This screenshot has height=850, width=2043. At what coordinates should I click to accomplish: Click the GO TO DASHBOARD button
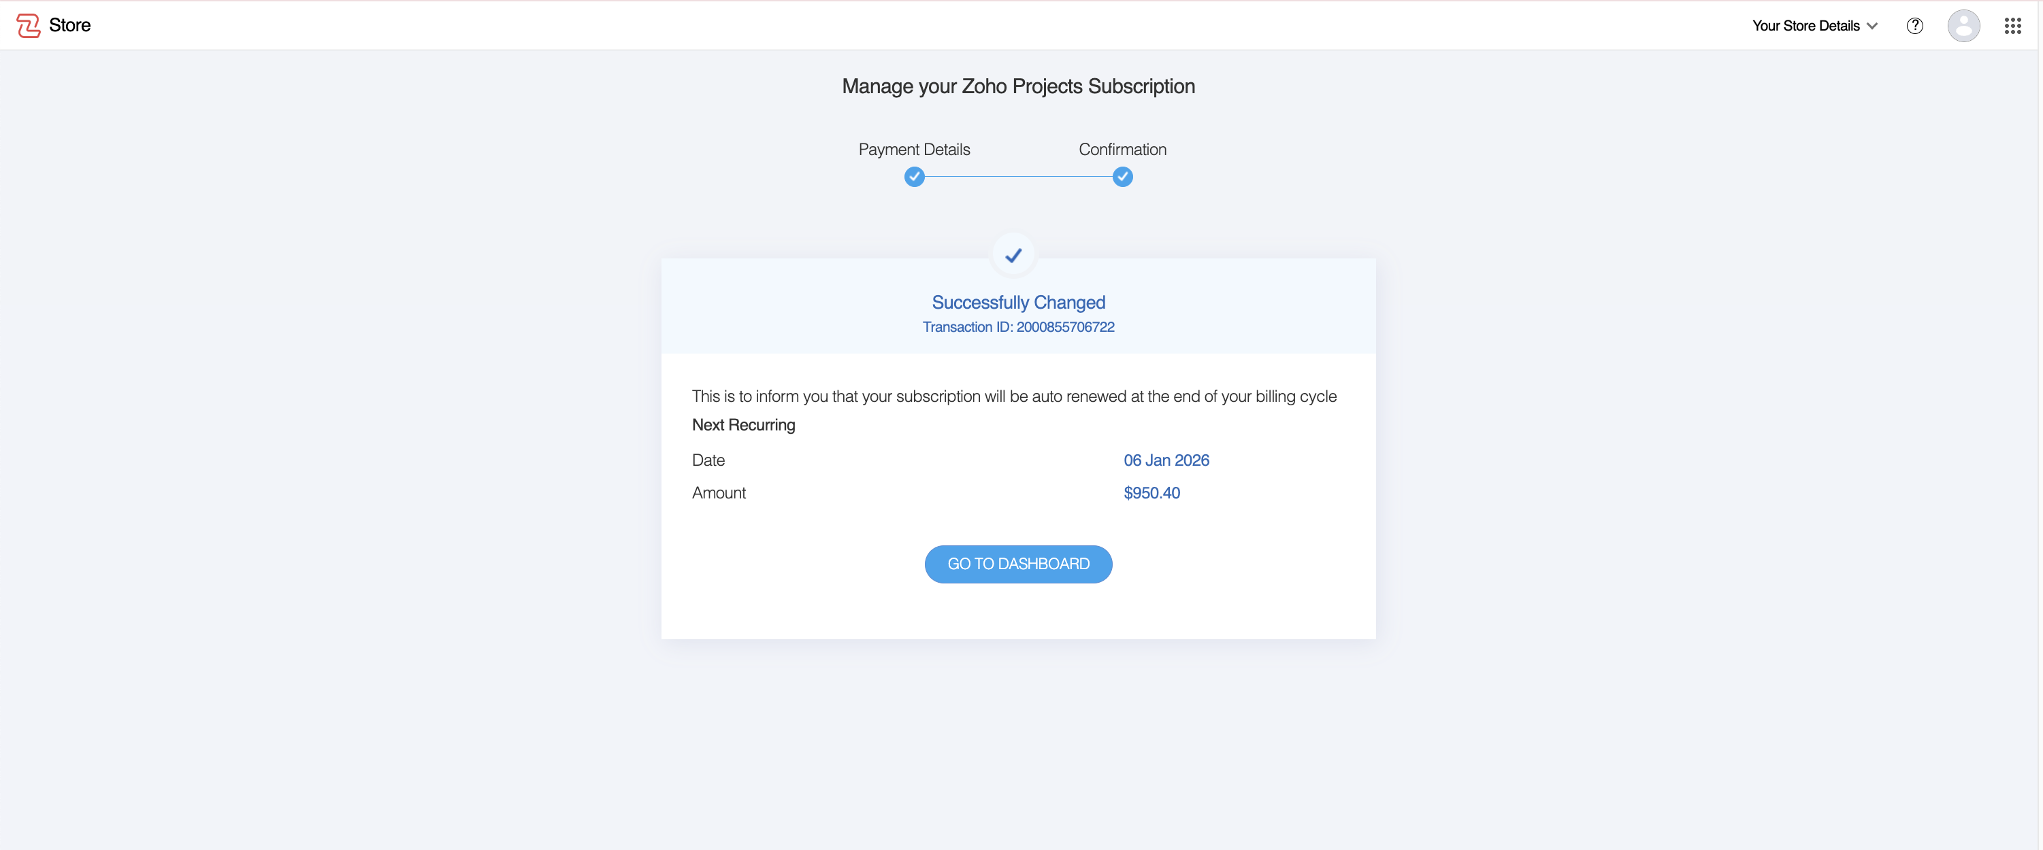(1018, 563)
